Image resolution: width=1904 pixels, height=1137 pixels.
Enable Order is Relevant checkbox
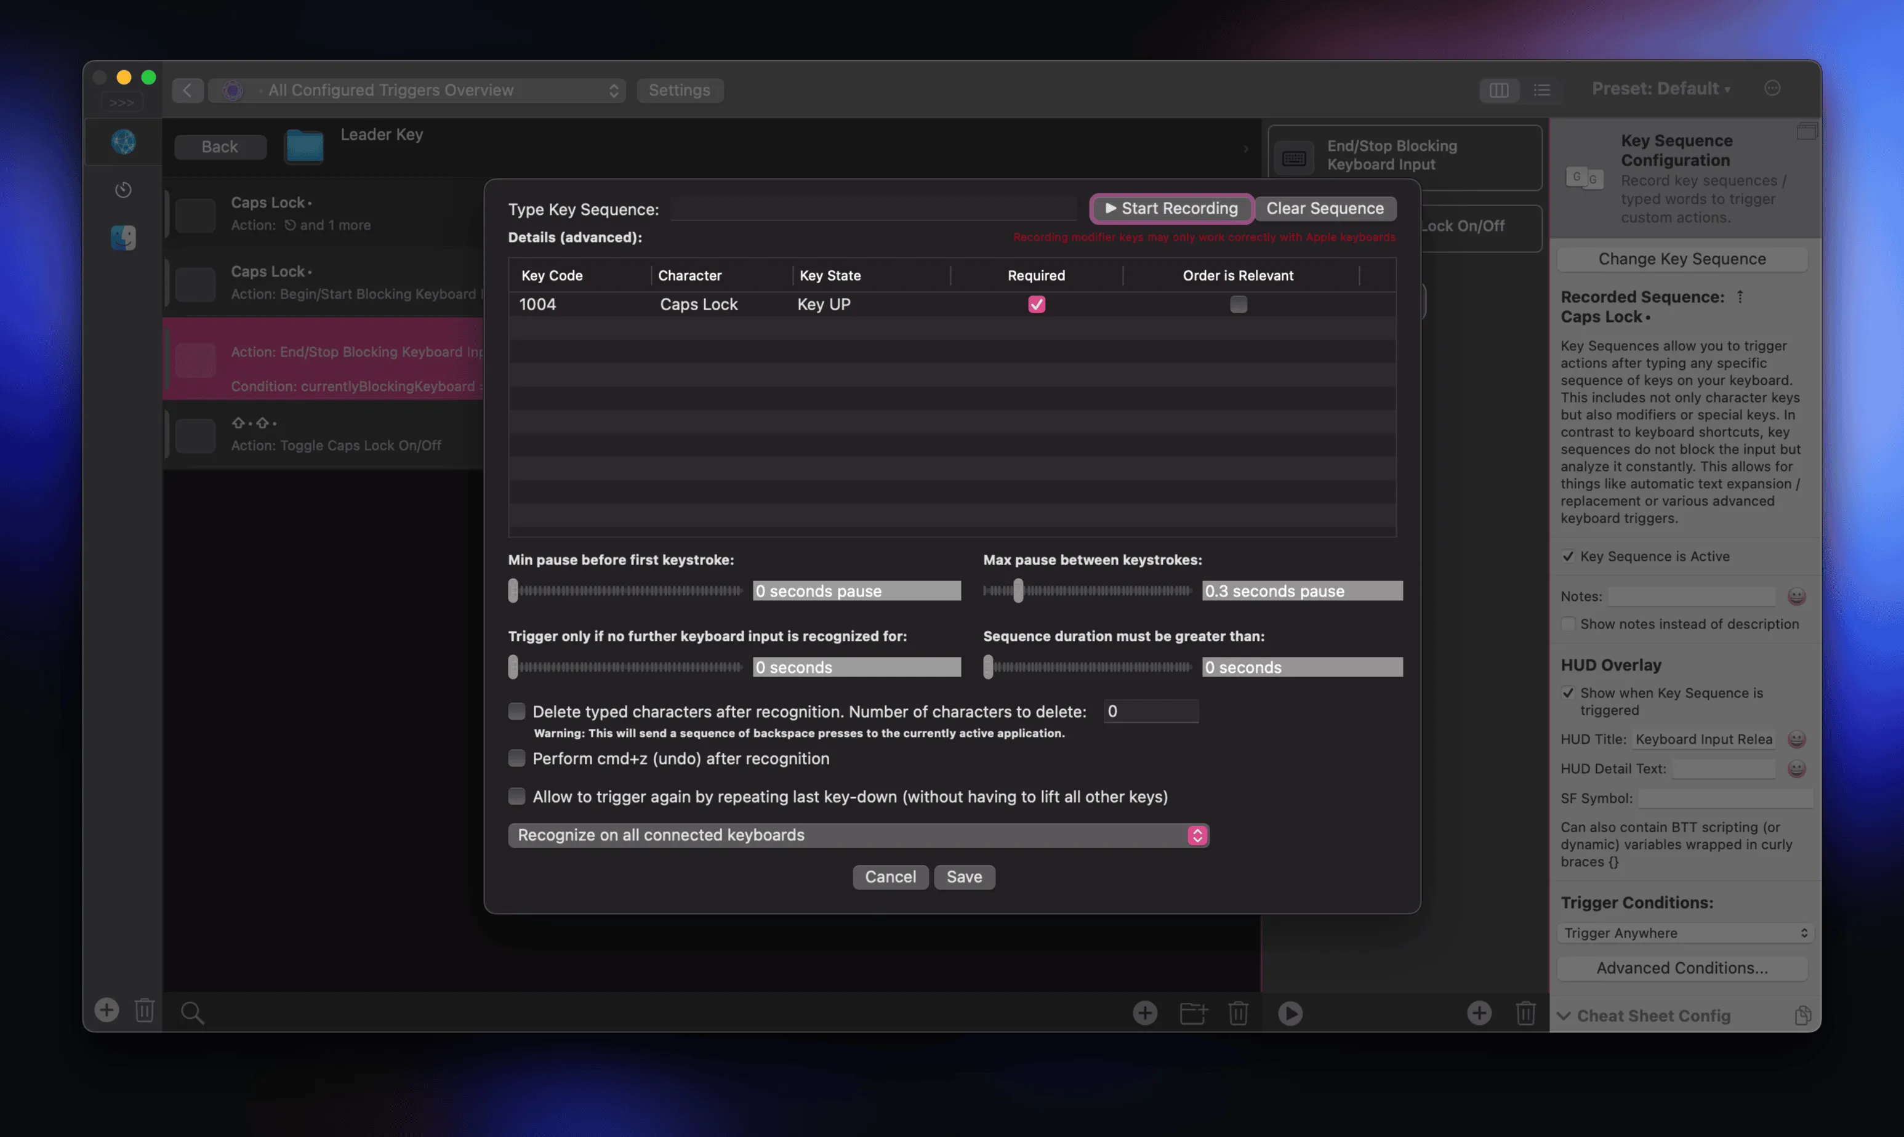1238,304
